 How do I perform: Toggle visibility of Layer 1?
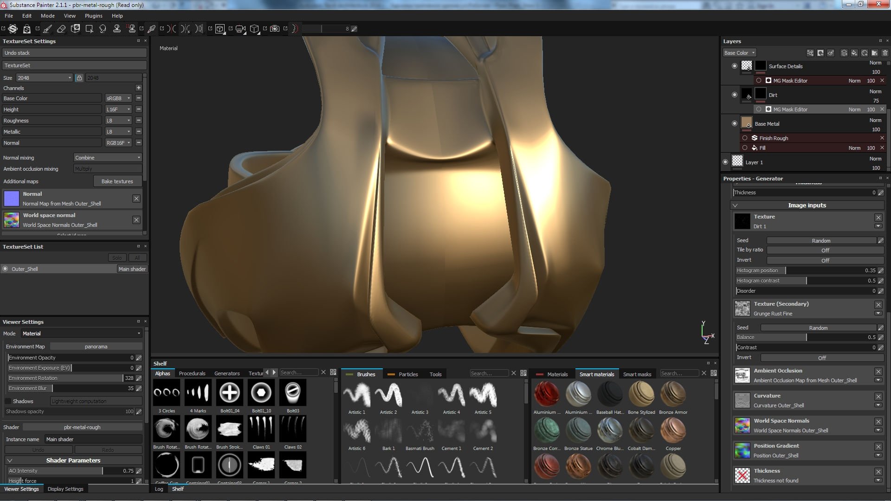coord(725,162)
